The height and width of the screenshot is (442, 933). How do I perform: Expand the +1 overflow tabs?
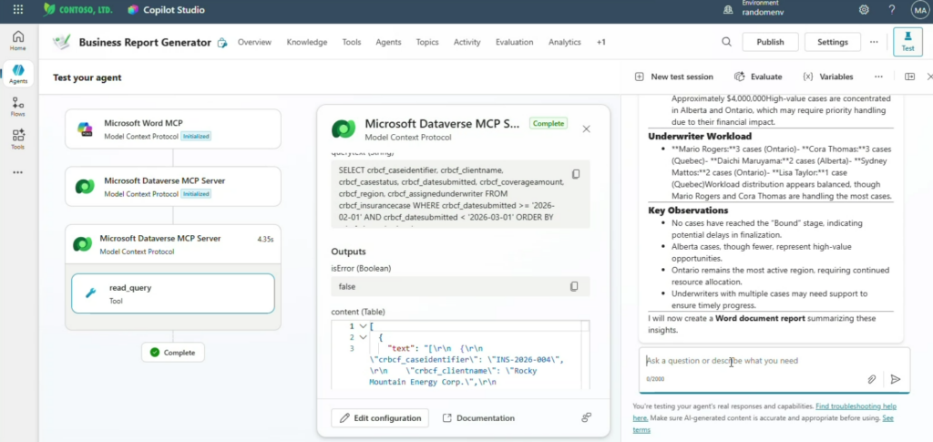tap(600, 42)
